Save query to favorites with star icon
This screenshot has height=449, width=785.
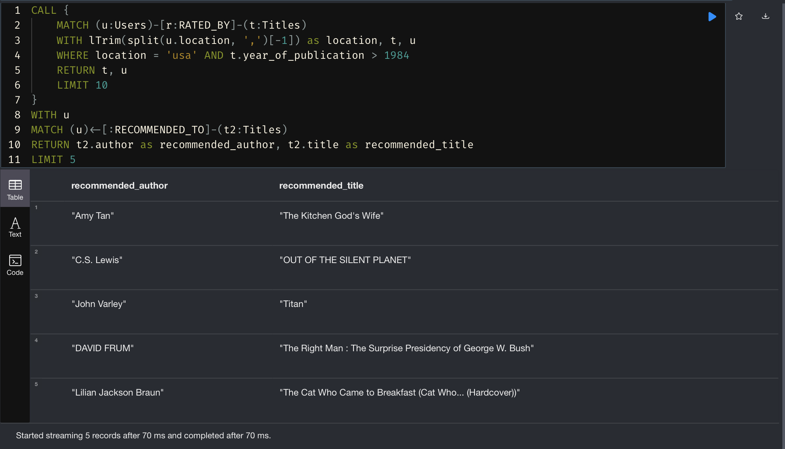[x=739, y=16]
